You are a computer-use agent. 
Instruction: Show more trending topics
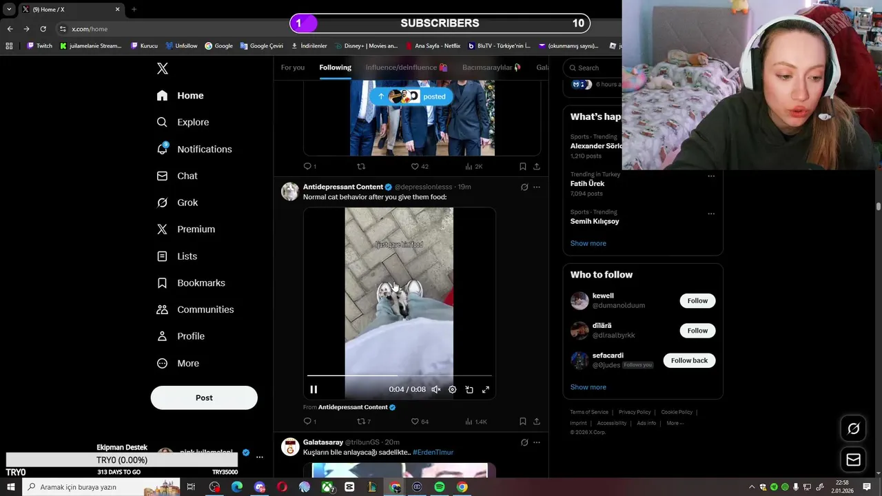point(588,243)
